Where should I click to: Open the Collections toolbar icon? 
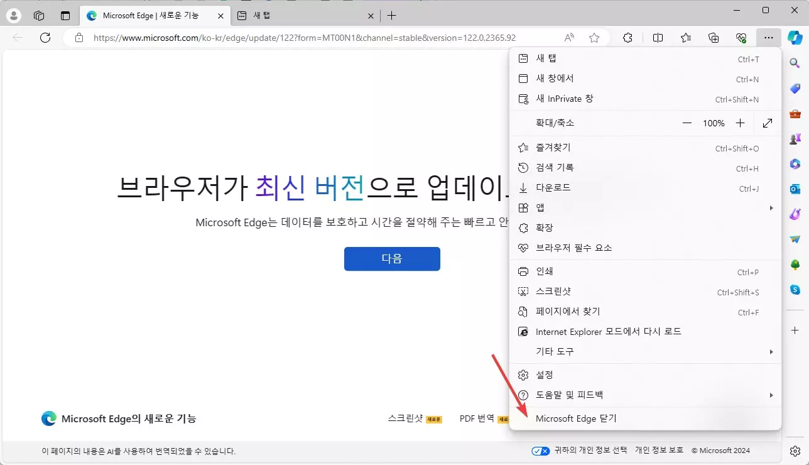pos(714,38)
